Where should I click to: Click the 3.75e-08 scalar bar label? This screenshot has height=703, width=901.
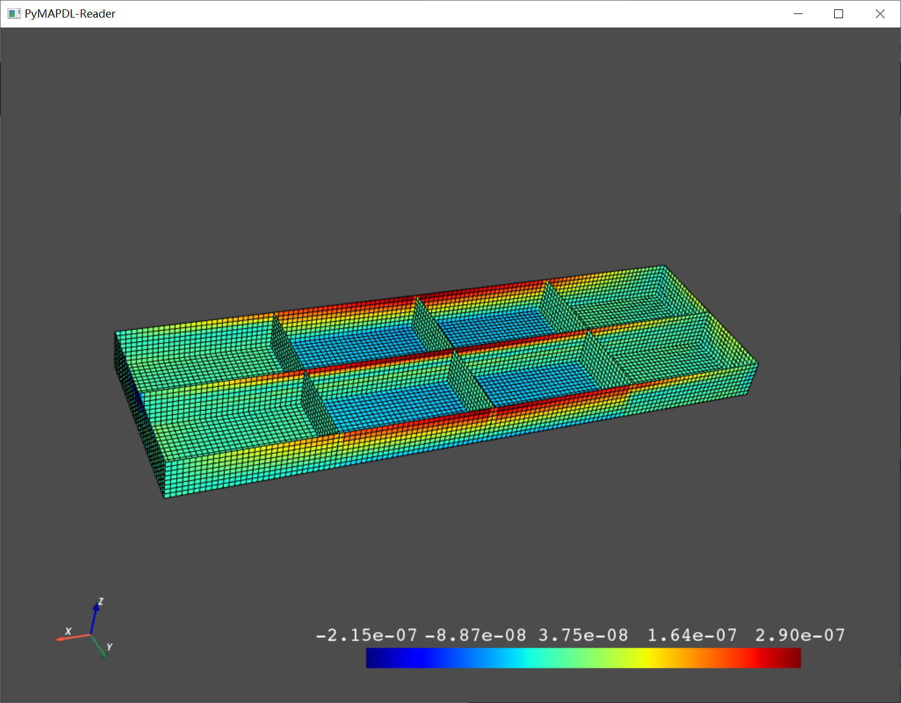point(583,635)
